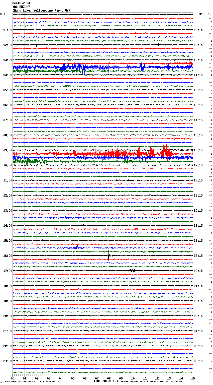Click the 20:15 UTC time label
The height and width of the screenshot is (385, 213).
198,211
